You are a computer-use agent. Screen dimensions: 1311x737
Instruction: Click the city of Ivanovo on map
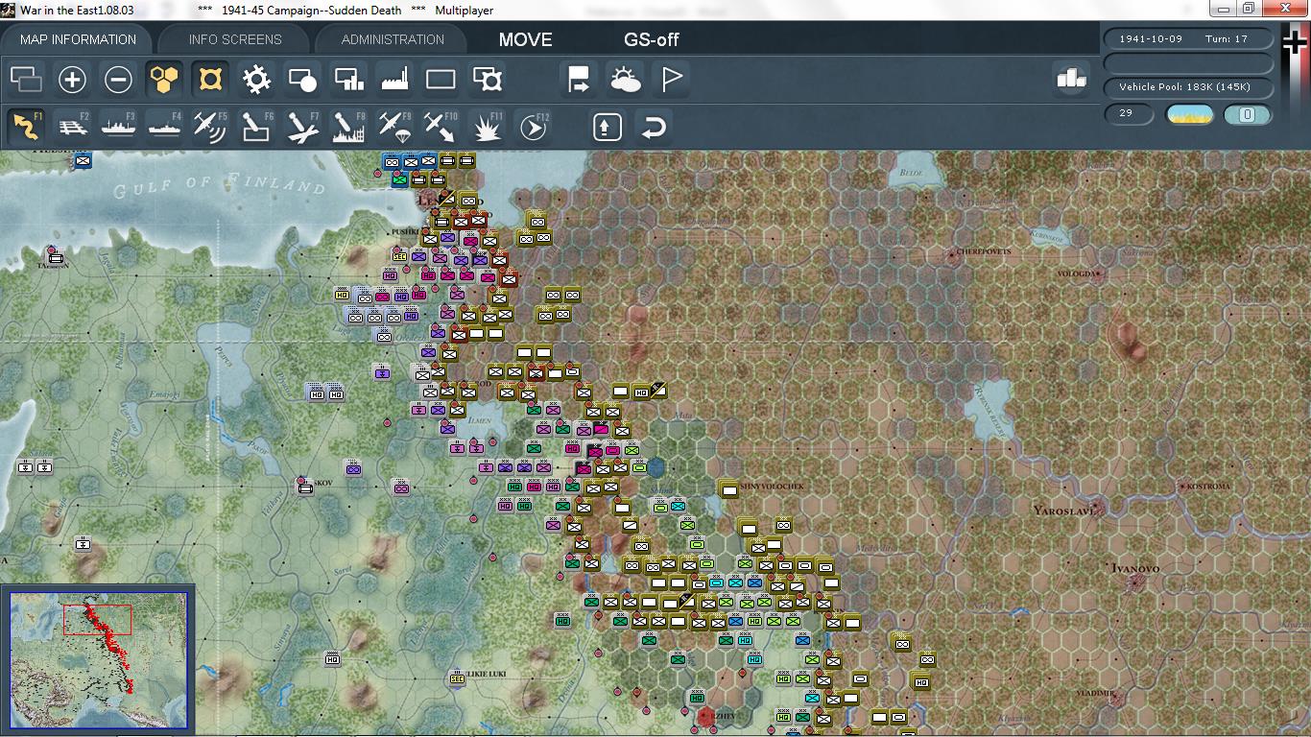tap(1135, 568)
